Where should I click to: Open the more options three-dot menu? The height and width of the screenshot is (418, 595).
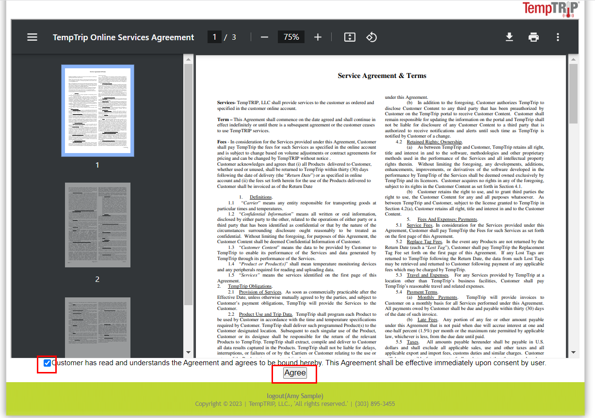click(558, 37)
